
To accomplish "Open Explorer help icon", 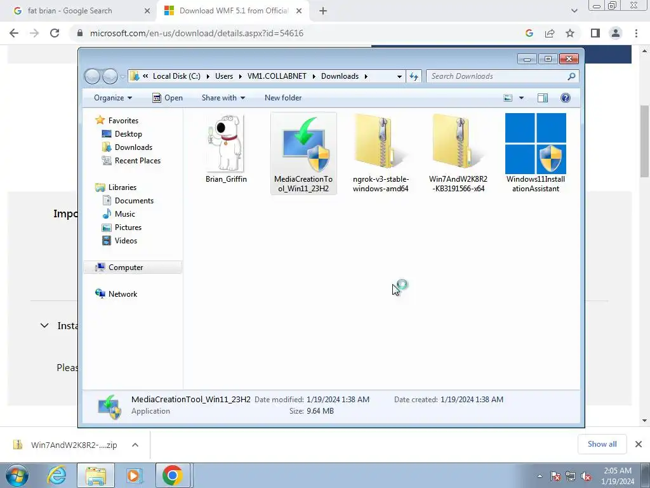I will [x=566, y=98].
